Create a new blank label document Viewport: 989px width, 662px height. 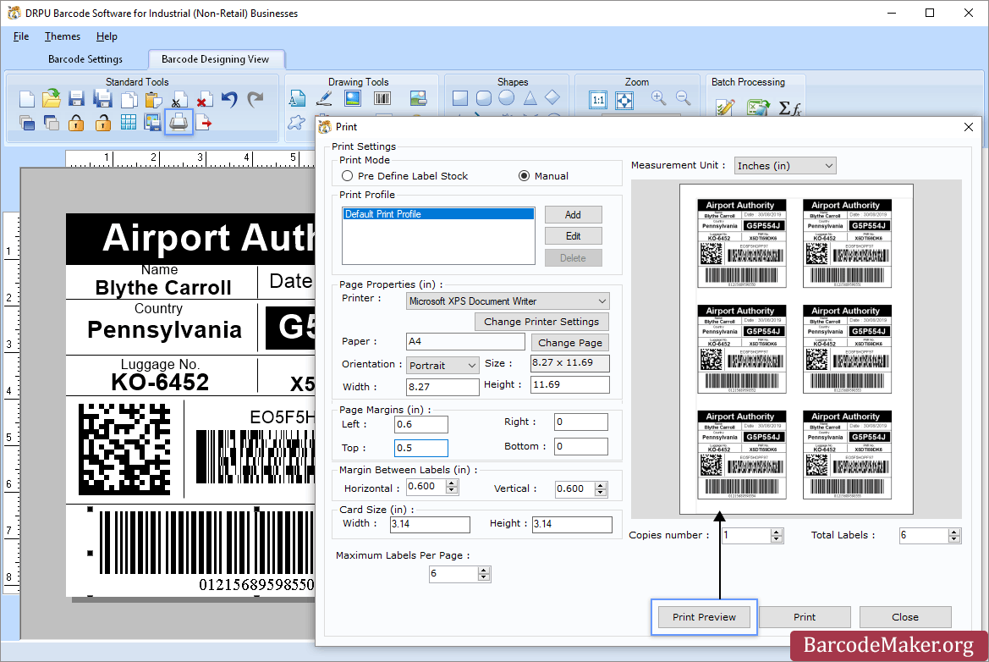(x=26, y=99)
